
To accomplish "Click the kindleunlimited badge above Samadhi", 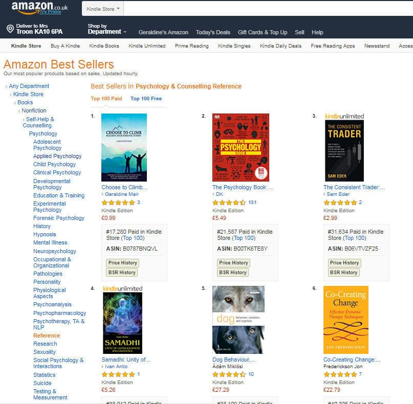I will [x=122, y=289].
